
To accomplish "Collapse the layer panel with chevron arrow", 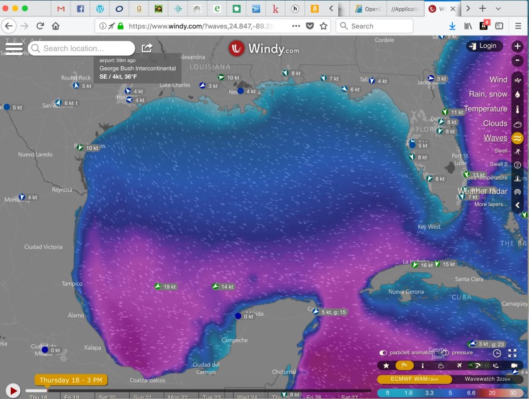I will (517, 205).
